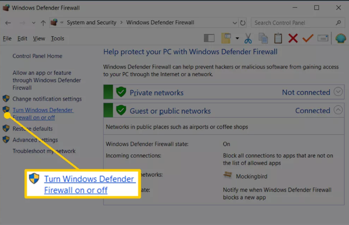Click green shield icon for Private networks
The width and height of the screenshot is (349, 225).
click(121, 92)
